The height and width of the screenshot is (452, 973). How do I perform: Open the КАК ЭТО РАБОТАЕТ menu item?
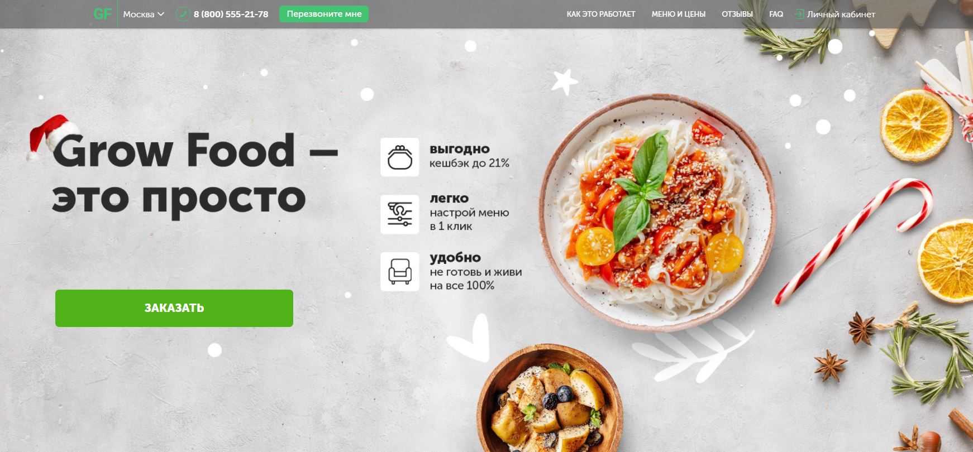pos(601,14)
